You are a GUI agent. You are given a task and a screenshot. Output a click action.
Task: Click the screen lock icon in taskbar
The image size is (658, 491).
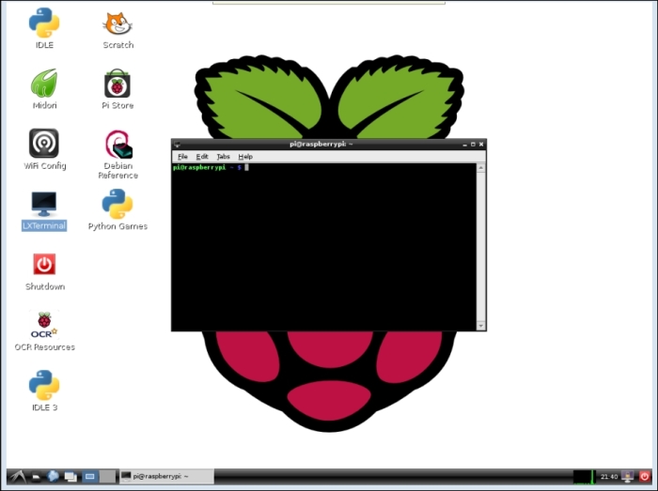(x=628, y=476)
